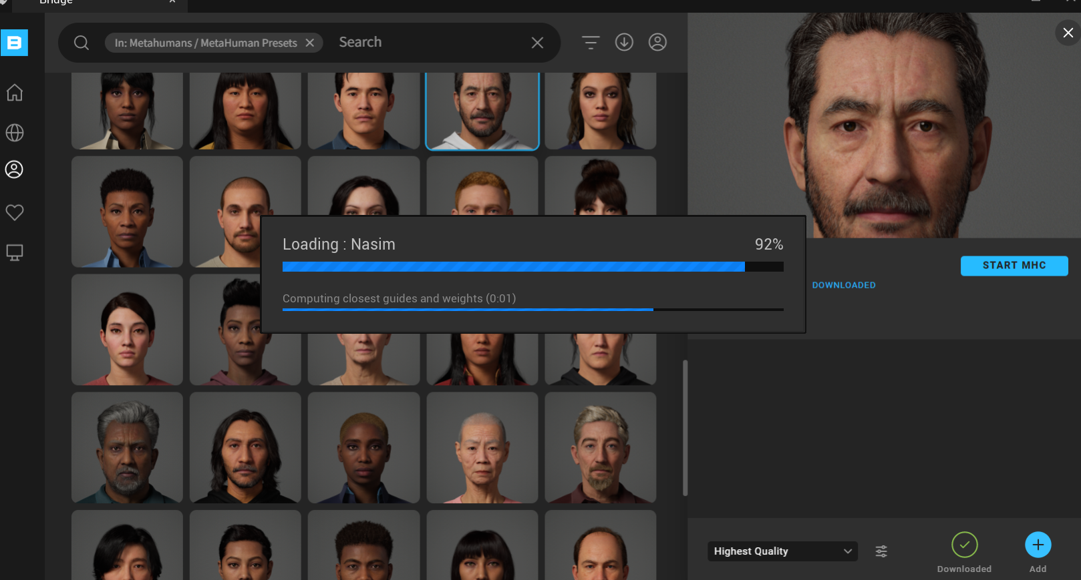Viewport: 1081px width, 580px height.
Task: Open the account profile icon
Action: tap(657, 43)
